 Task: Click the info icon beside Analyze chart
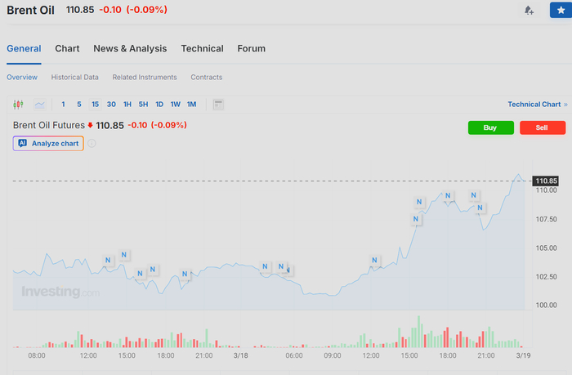pos(92,144)
